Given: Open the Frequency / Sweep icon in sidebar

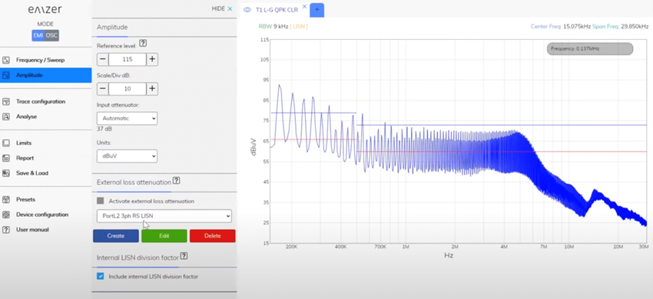Looking at the screenshot, I should pyautogui.click(x=6, y=60).
